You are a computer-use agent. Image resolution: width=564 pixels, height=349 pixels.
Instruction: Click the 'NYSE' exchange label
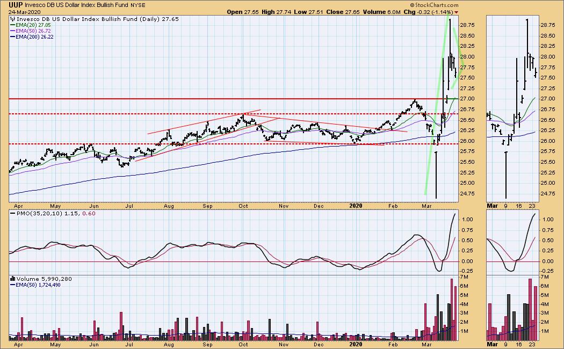[x=138, y=5]
